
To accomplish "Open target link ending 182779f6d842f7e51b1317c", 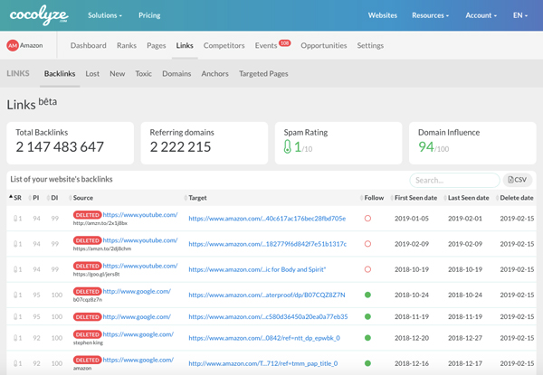I will coord(267,244).
